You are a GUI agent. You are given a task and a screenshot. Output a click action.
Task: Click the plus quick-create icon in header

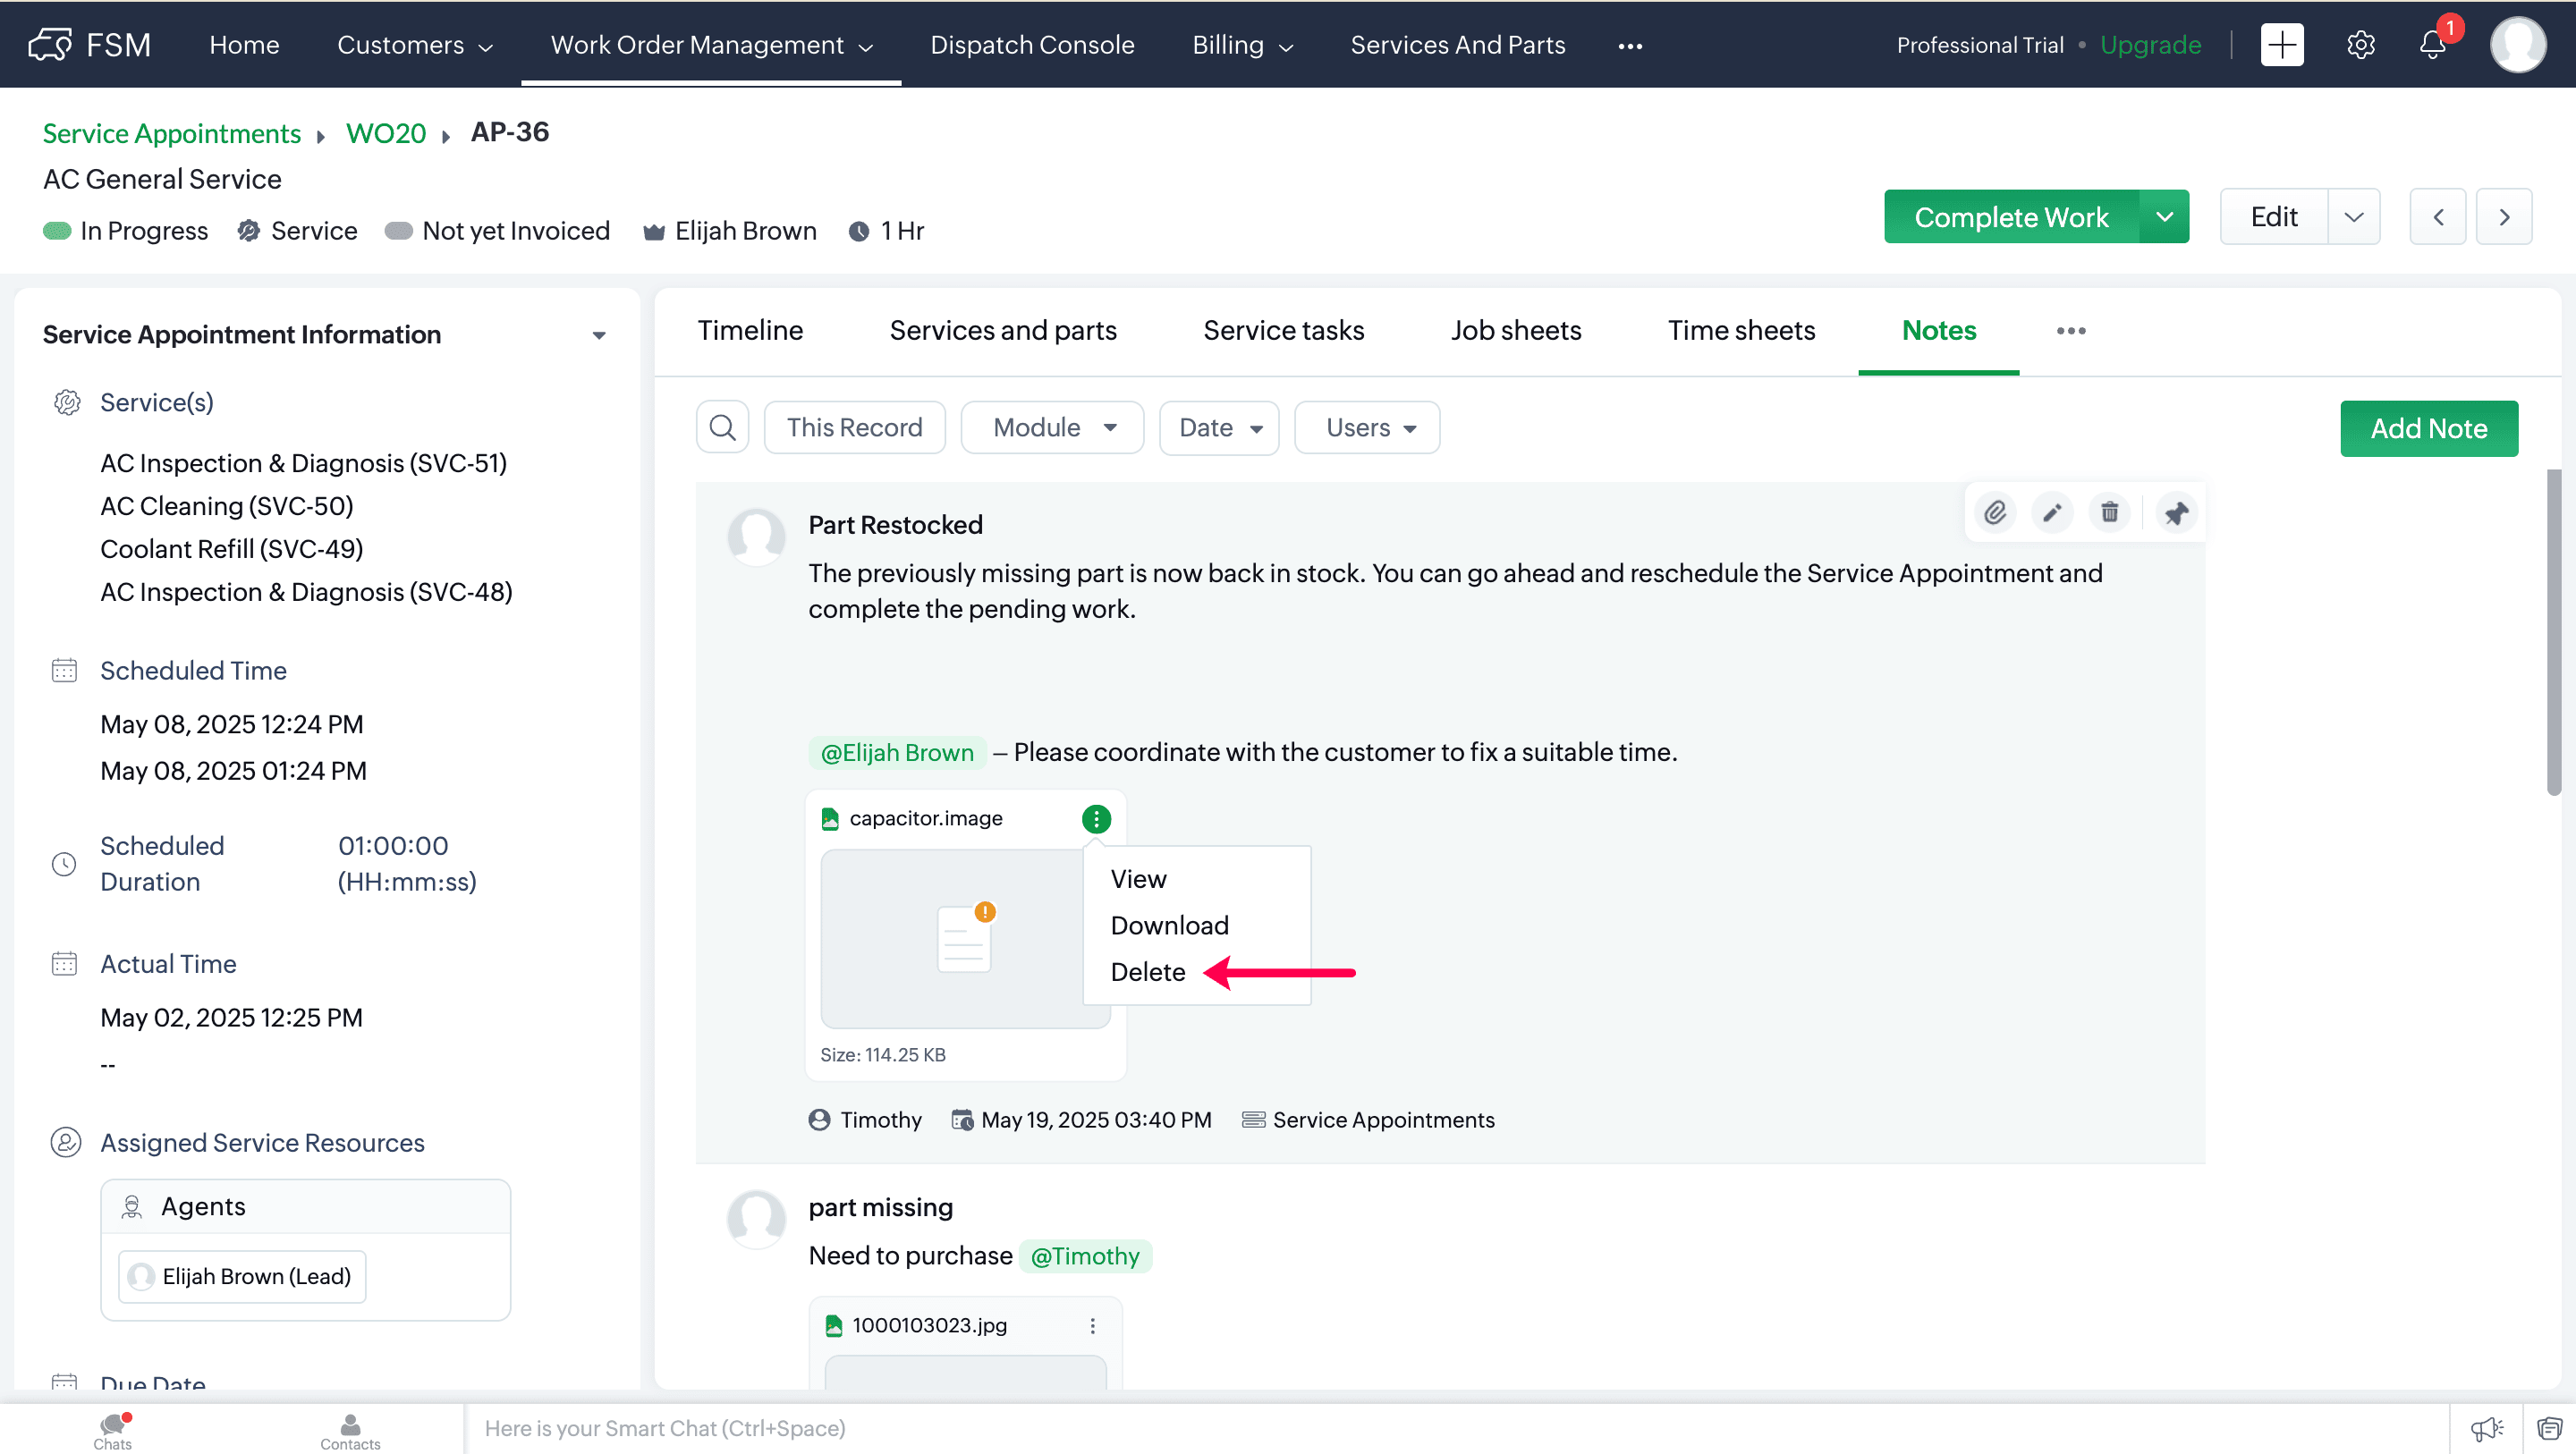(x=2281, y=45)
